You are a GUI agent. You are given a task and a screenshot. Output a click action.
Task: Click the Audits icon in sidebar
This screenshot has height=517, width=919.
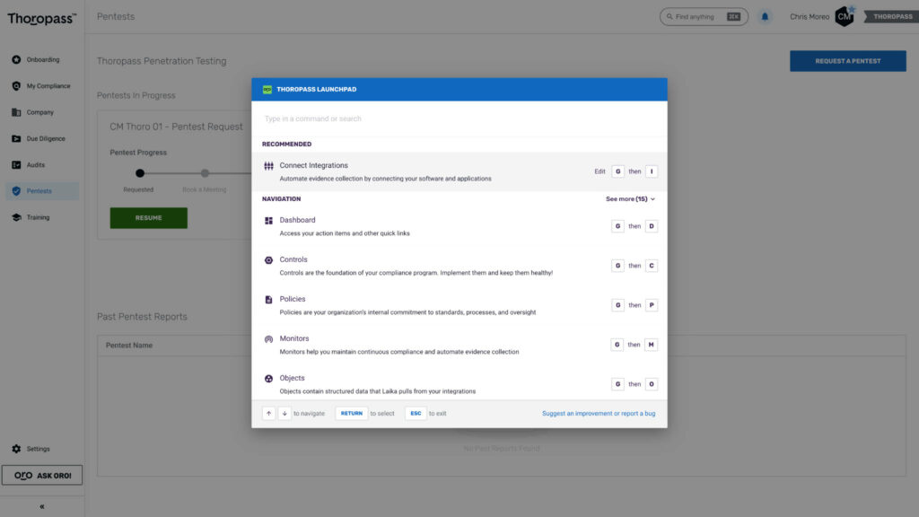tap(16, 165)
